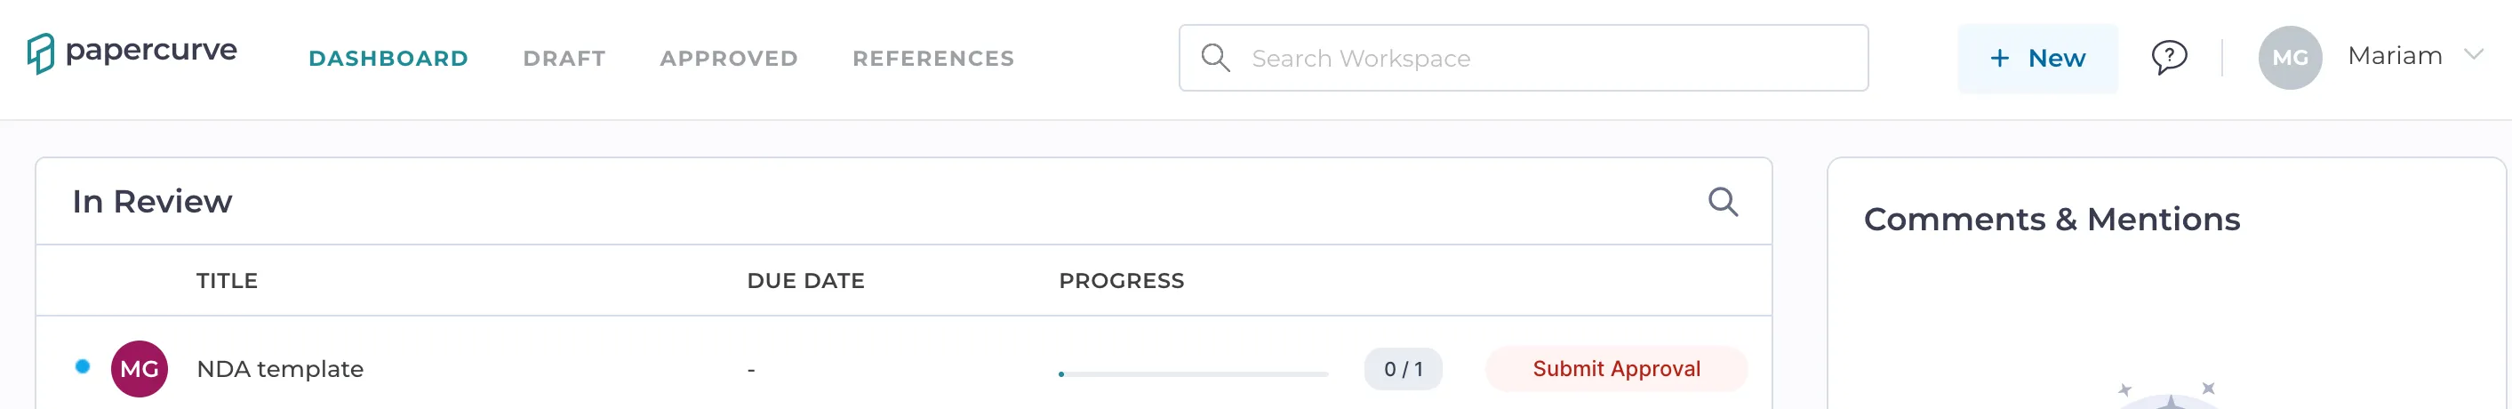Click the Papercurve logo

coord(132,53)
